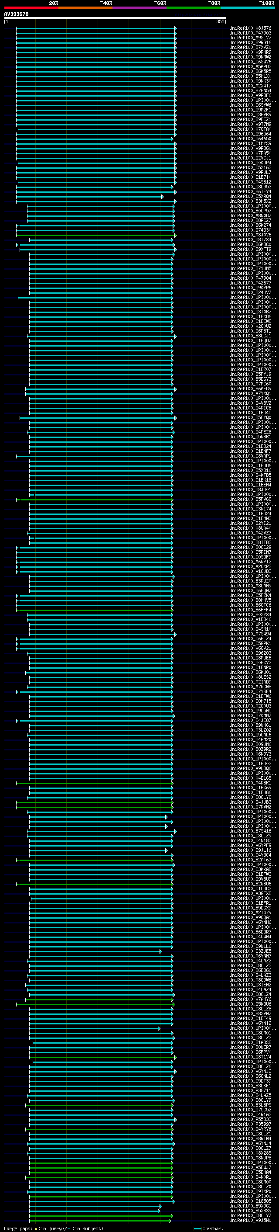Click the green ~80% legend segment
Image resolution: width=279 pixels, height=1232 pixels.
pyautogui.click(x=194, y=8)
